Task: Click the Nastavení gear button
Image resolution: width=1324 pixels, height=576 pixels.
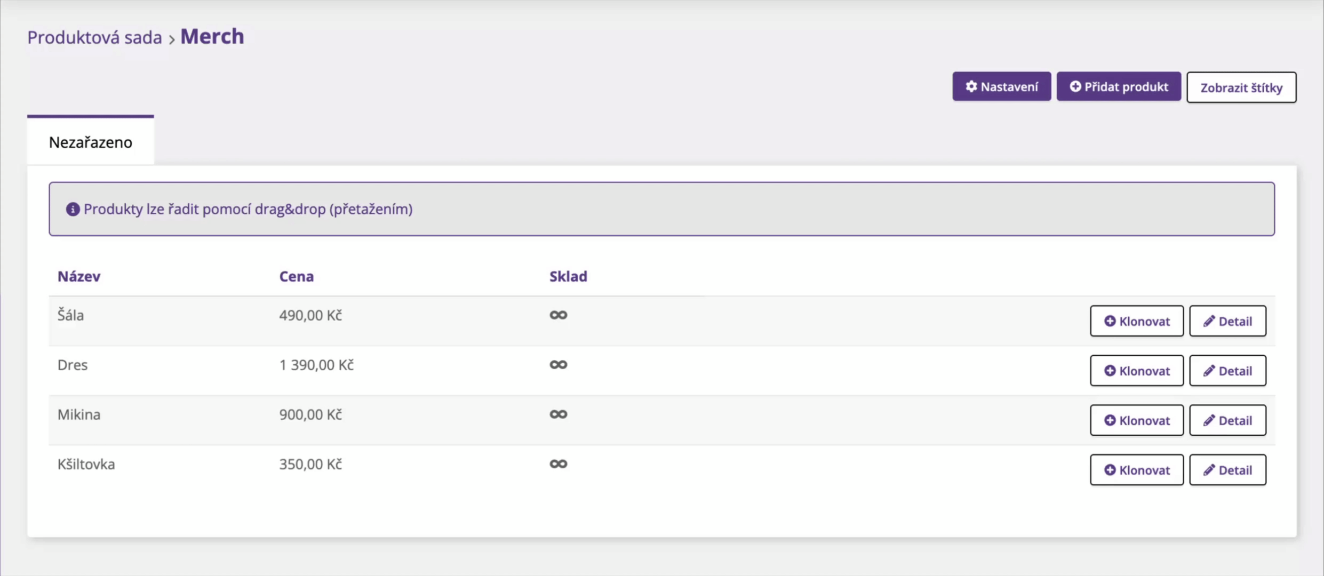Action: click(1001, 86)
